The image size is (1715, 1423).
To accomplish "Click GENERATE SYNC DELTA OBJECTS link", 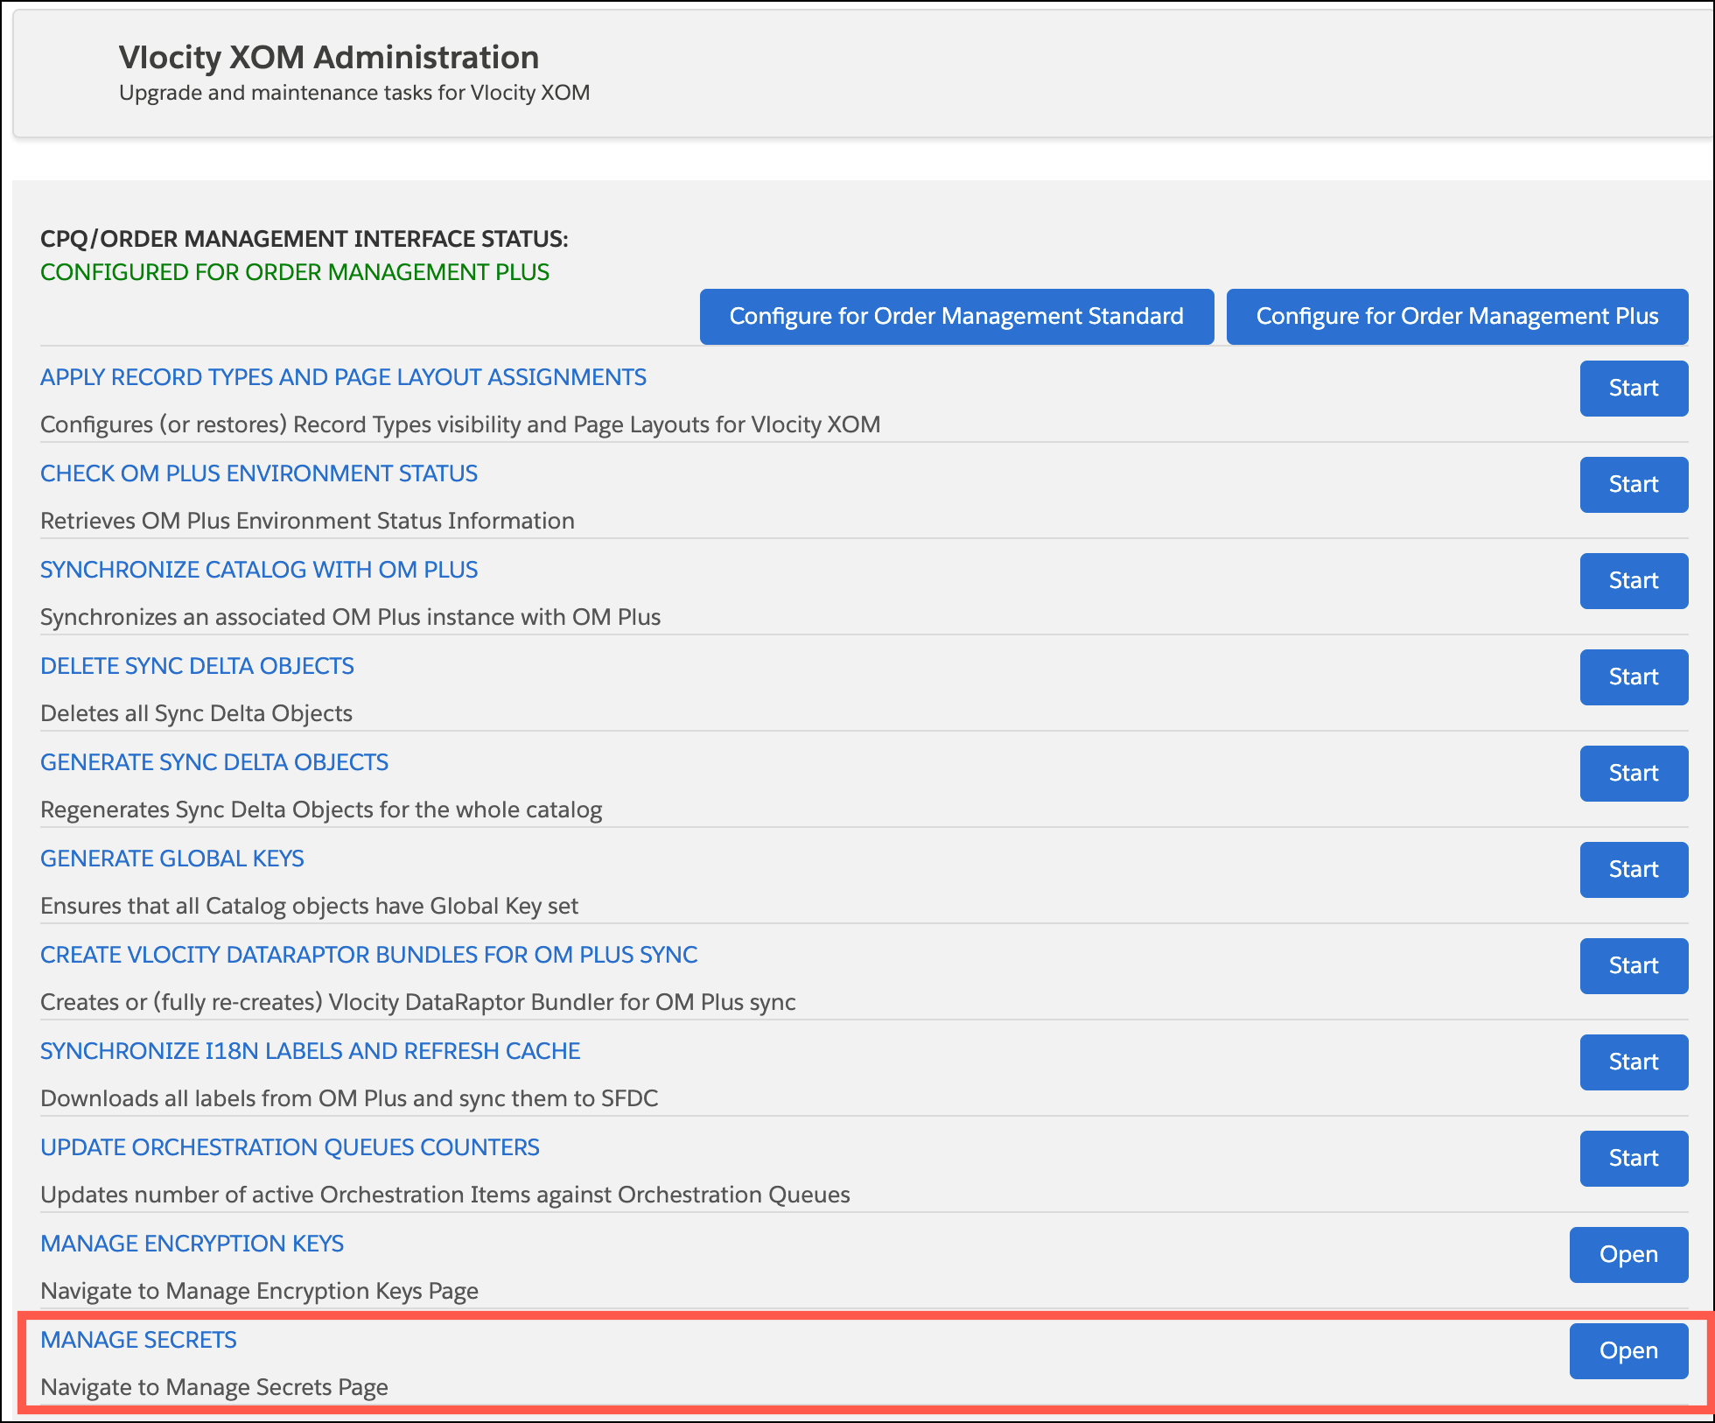I will point(214,762).
